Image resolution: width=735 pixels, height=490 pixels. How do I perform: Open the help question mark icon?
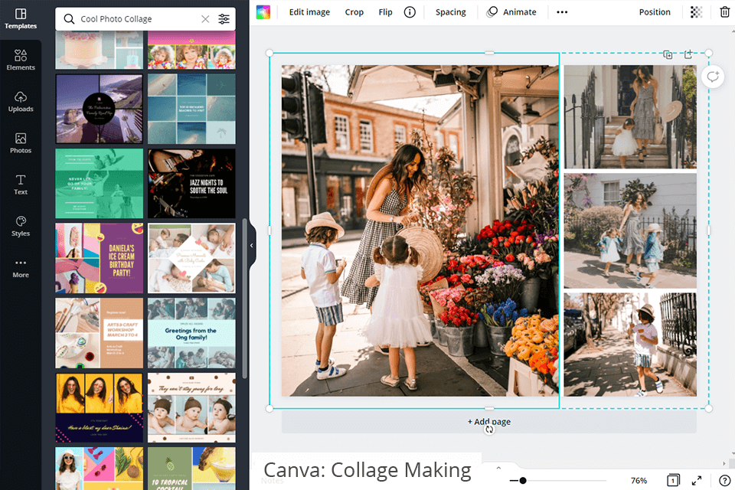click(725, 481)
